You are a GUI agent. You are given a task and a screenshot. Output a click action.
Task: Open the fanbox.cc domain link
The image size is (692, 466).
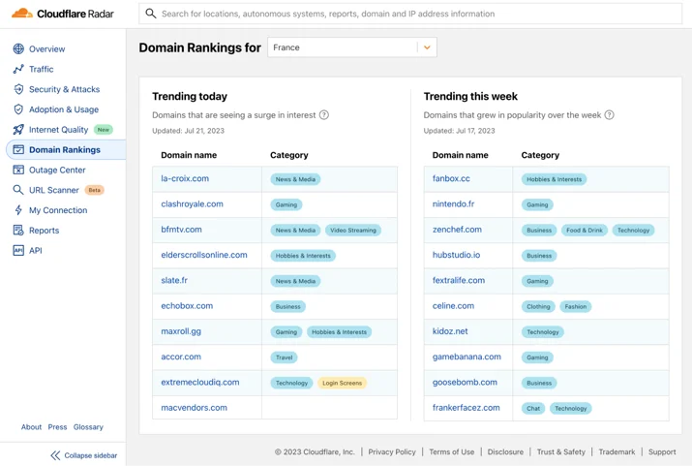451,179
